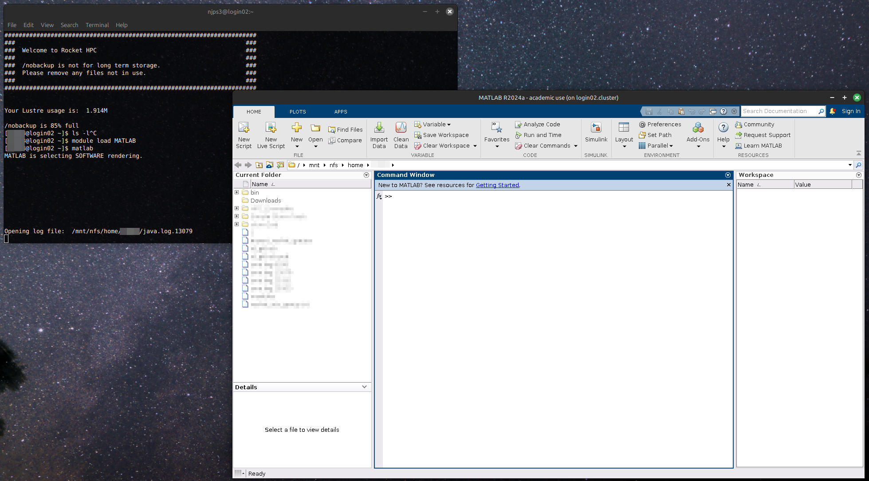
Task: Open the Terminal menu in the terminal window
Action: (97, 25)
